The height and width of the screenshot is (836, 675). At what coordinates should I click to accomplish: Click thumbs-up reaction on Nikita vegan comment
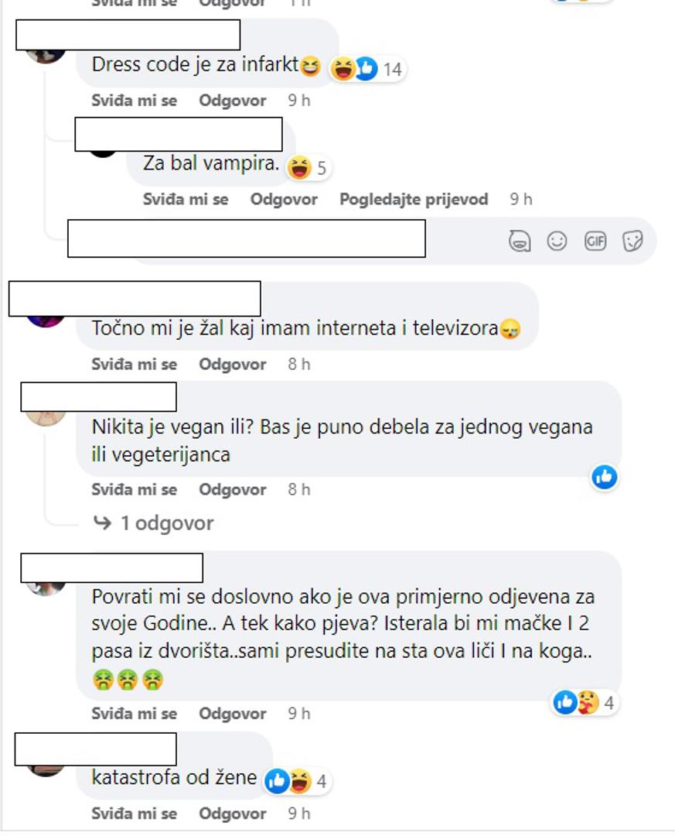[x=604, y=477]
